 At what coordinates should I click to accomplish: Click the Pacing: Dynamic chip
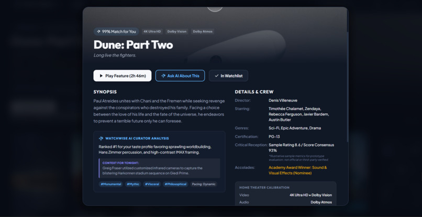point(204,184)
